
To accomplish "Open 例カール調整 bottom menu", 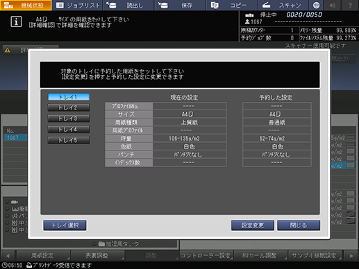I will click(260, 256).
